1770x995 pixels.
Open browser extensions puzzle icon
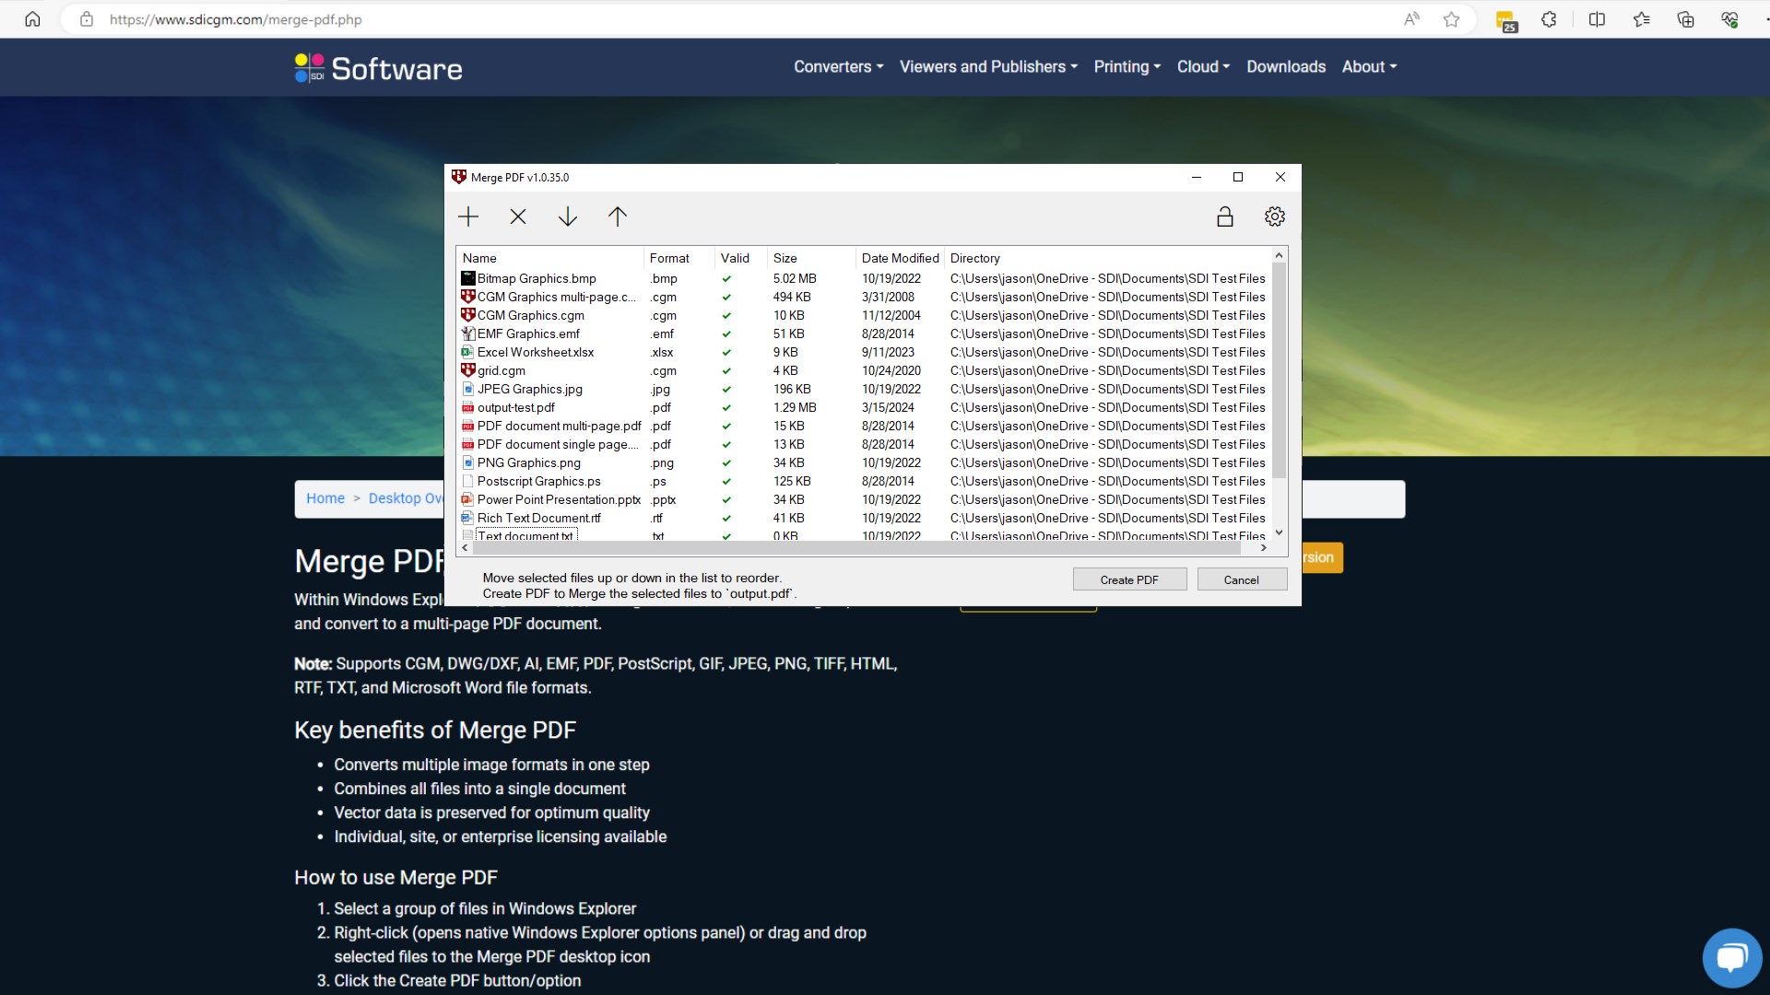[x=1549, y=19]
